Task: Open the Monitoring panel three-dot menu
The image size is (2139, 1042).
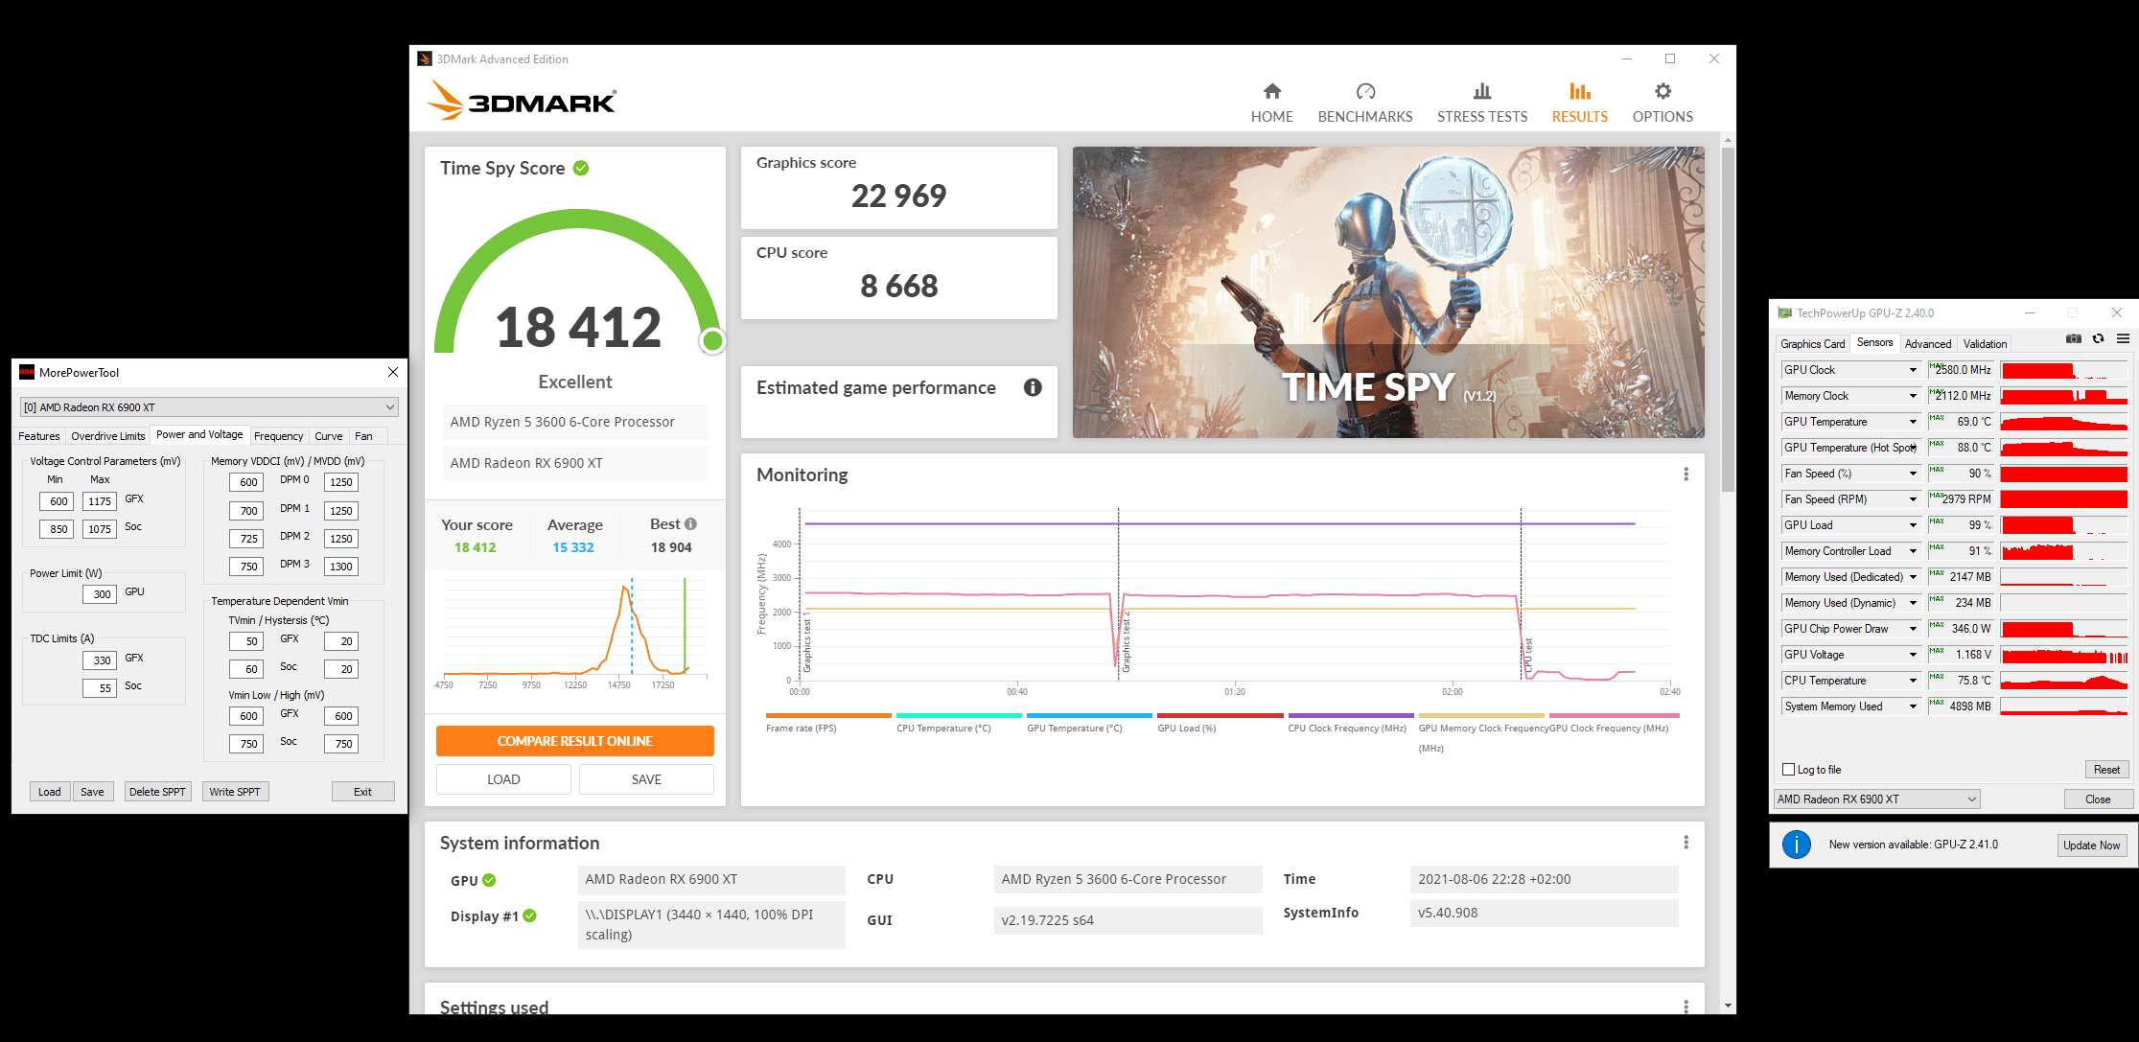Action: (1686, 475)
